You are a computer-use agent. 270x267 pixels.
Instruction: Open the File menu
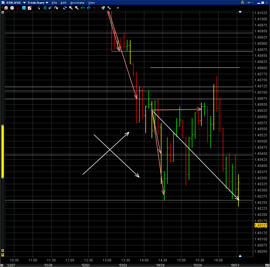tap(54, 3)
